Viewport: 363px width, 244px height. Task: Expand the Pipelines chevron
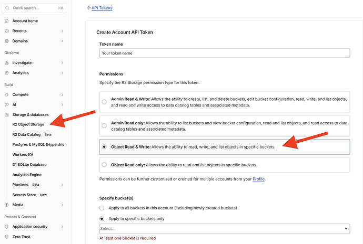click(x=62, y=185)
